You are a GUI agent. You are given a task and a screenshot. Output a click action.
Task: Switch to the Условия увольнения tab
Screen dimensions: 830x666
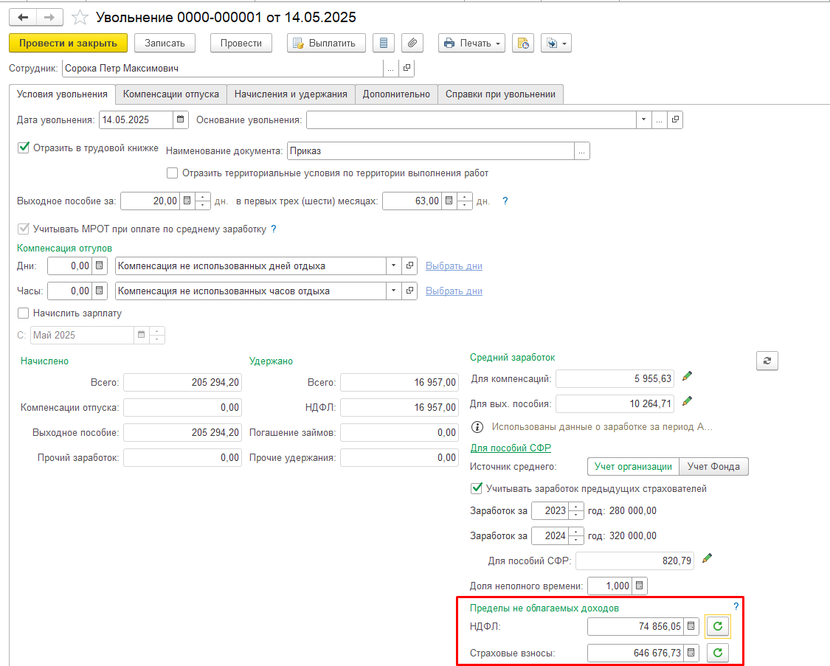[x=62, y=94]
